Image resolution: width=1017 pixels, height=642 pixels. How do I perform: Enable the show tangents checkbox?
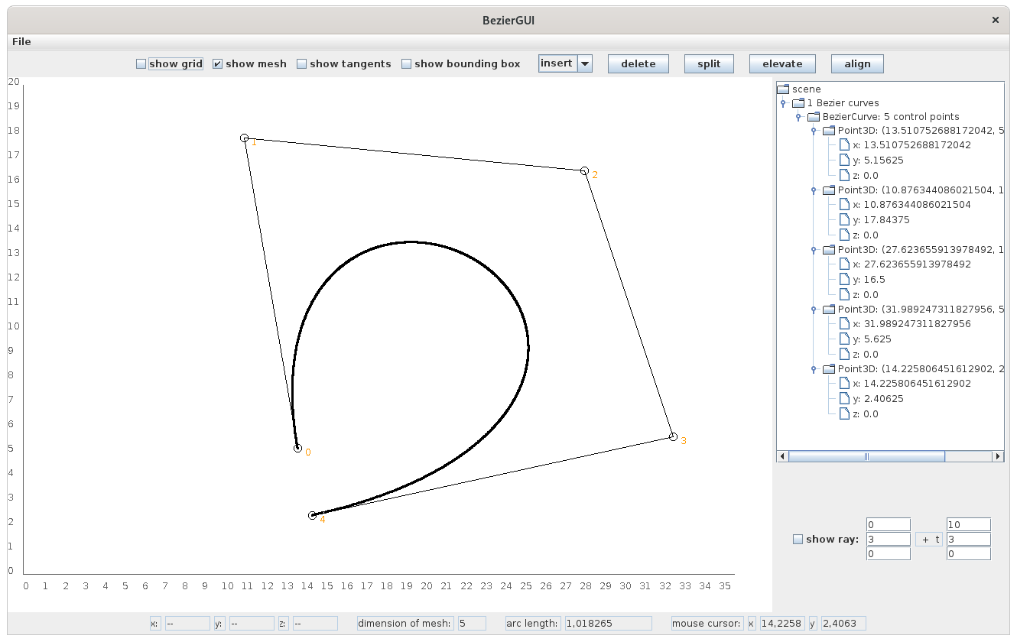pyautogui.click(x=301, y=64)
